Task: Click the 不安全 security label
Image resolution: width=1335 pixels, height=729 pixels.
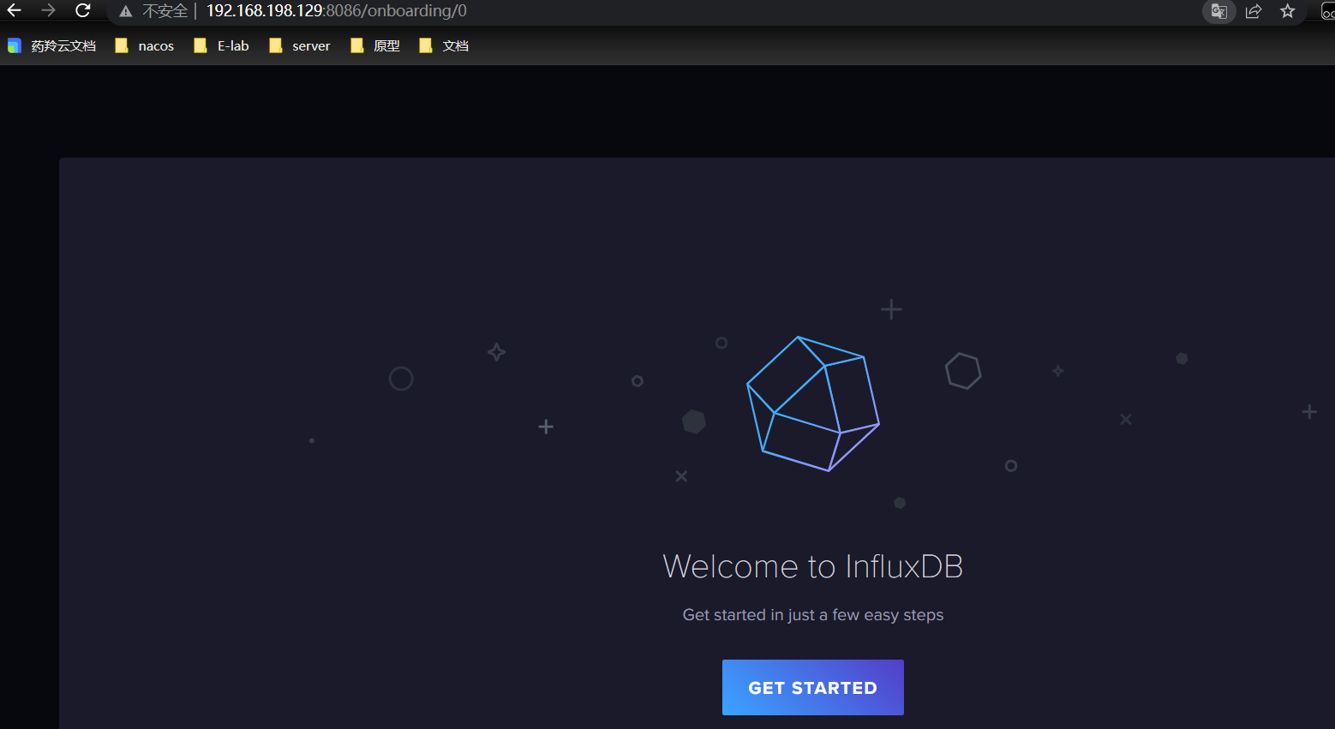Action: coord(165,11)
